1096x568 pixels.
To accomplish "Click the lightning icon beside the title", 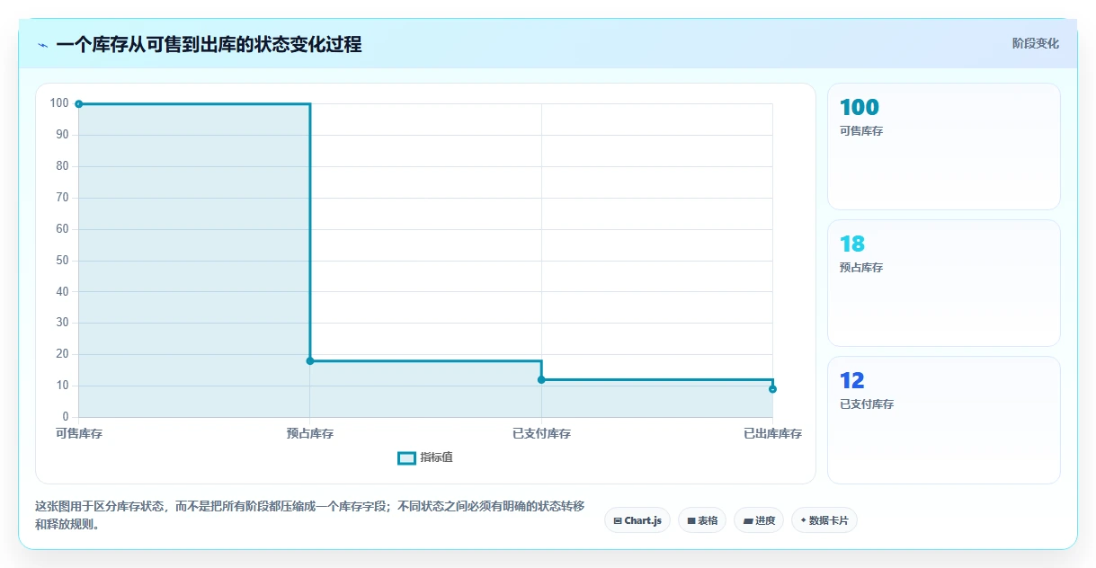I will tap(42, 45).
